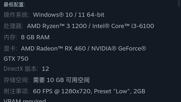This screenshot has width=181, height=102.
Task: Click the 附注事项 label
Action: (x=16, y=91)
